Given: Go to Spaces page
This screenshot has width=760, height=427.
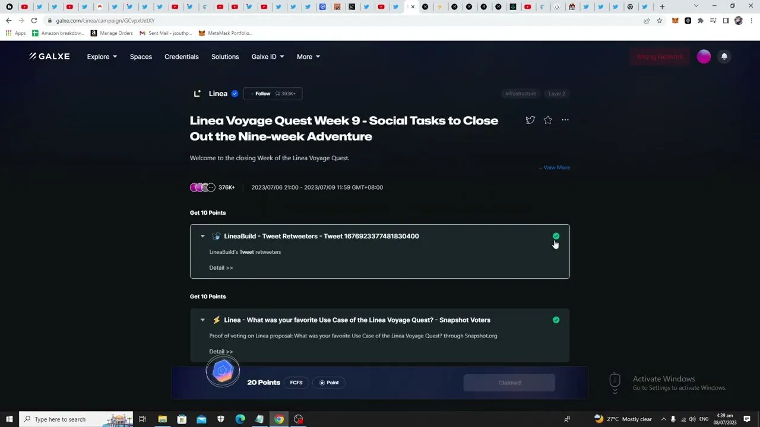Looking at the screenshot, I should pos(141,56).
